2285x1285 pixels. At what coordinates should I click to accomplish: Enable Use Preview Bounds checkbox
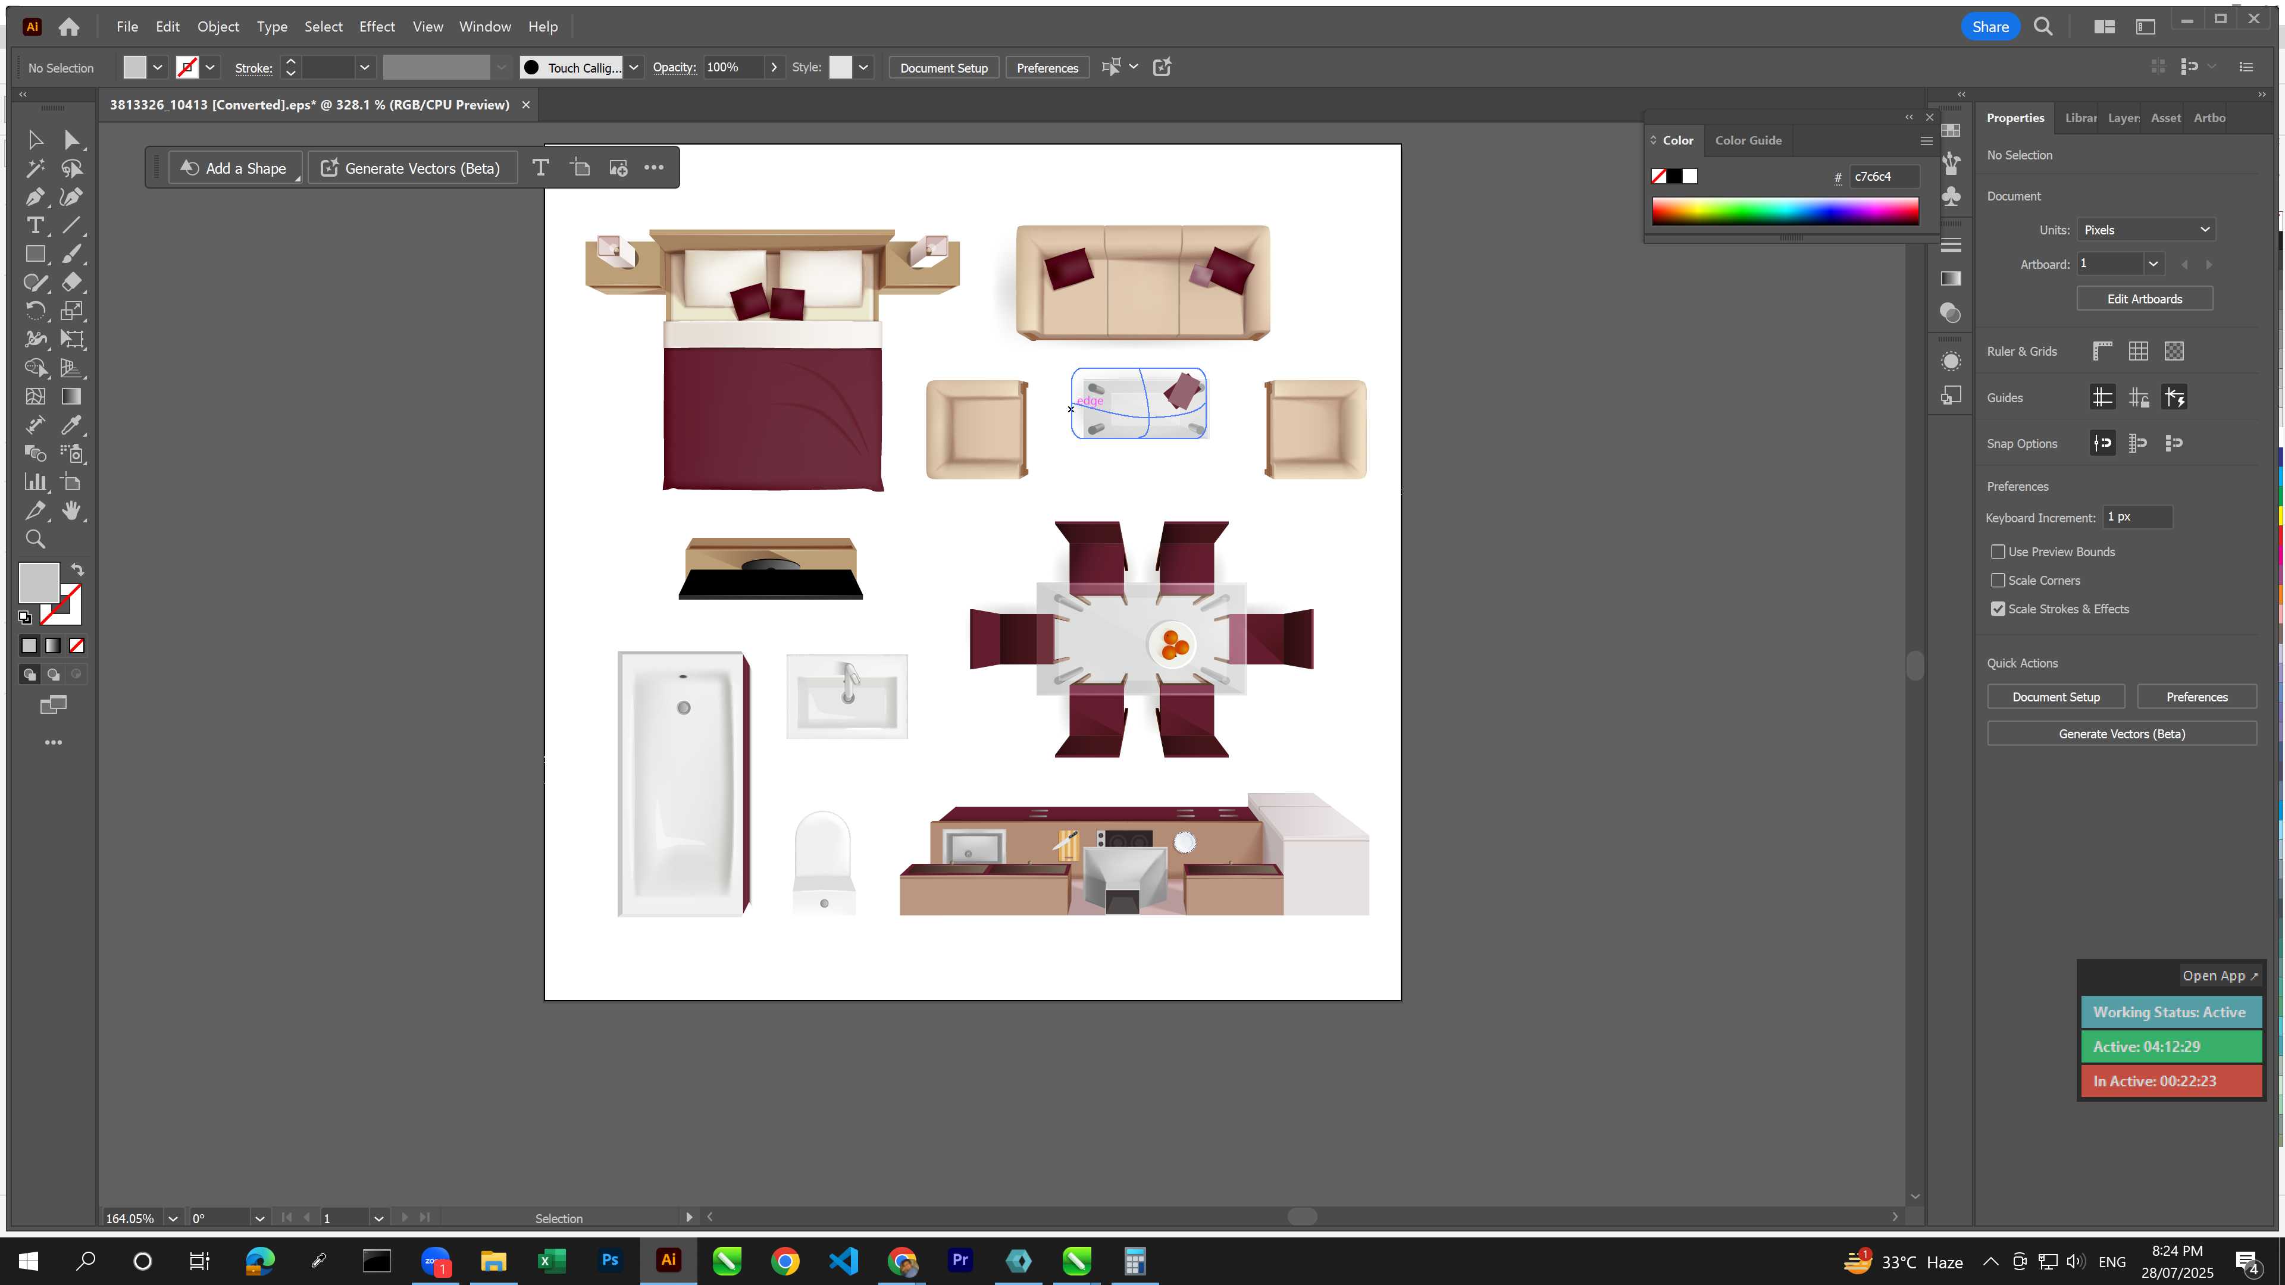(1998, 551)
